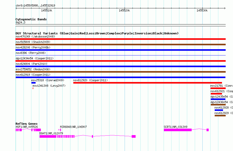This screenshot has height=151, width=233.
Task: Click the dgv12434n54 (Cooper2011) red bar
Action: (120, 61)
